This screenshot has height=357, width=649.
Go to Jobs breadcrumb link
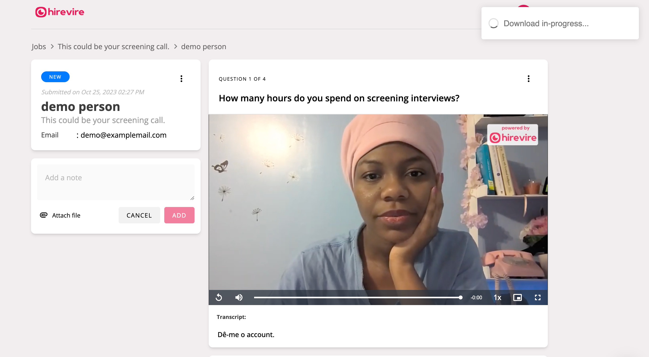pos(39,47)
